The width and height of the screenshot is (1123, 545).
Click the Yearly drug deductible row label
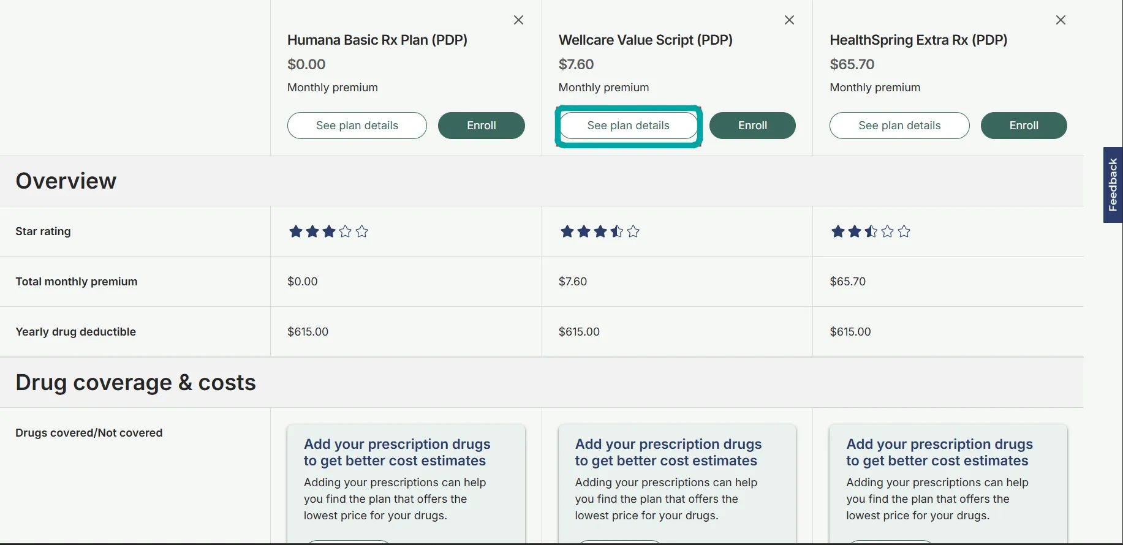(75, 332)
